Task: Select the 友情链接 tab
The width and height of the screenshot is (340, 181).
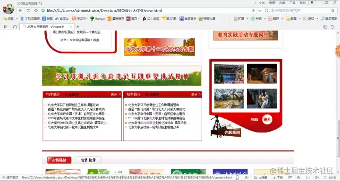Action: point(59,160)
